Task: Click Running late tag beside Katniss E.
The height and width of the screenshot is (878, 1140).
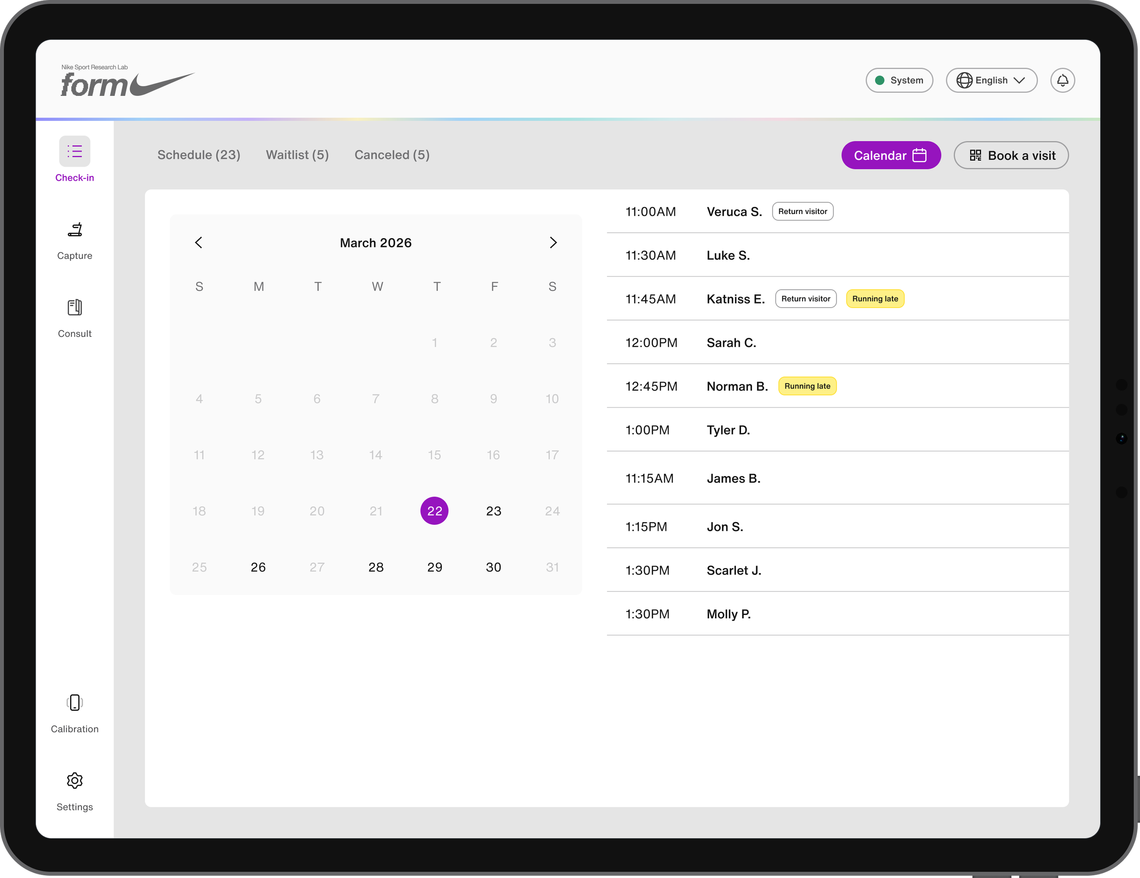Action: 876,299
